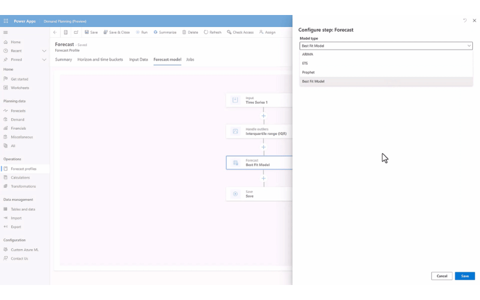Add step via plus between Input and Handle outliers
This screenshot has height=300, width=480.
(x=263, y=116)
